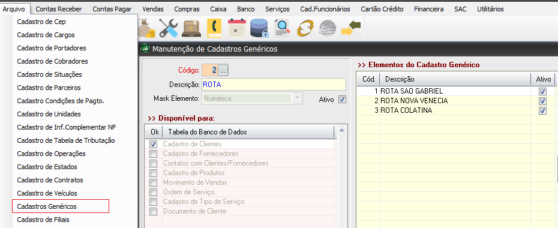This screenshot has width=558, height=228.
Task: Select Cadastro de Cep menu entry
Action: (41, 22)
